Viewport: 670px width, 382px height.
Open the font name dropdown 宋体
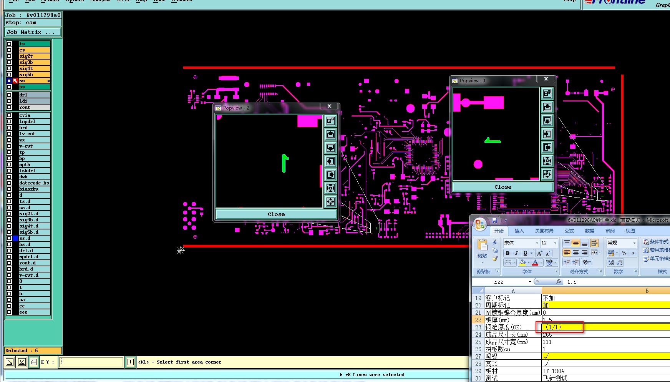coord(537,243)
